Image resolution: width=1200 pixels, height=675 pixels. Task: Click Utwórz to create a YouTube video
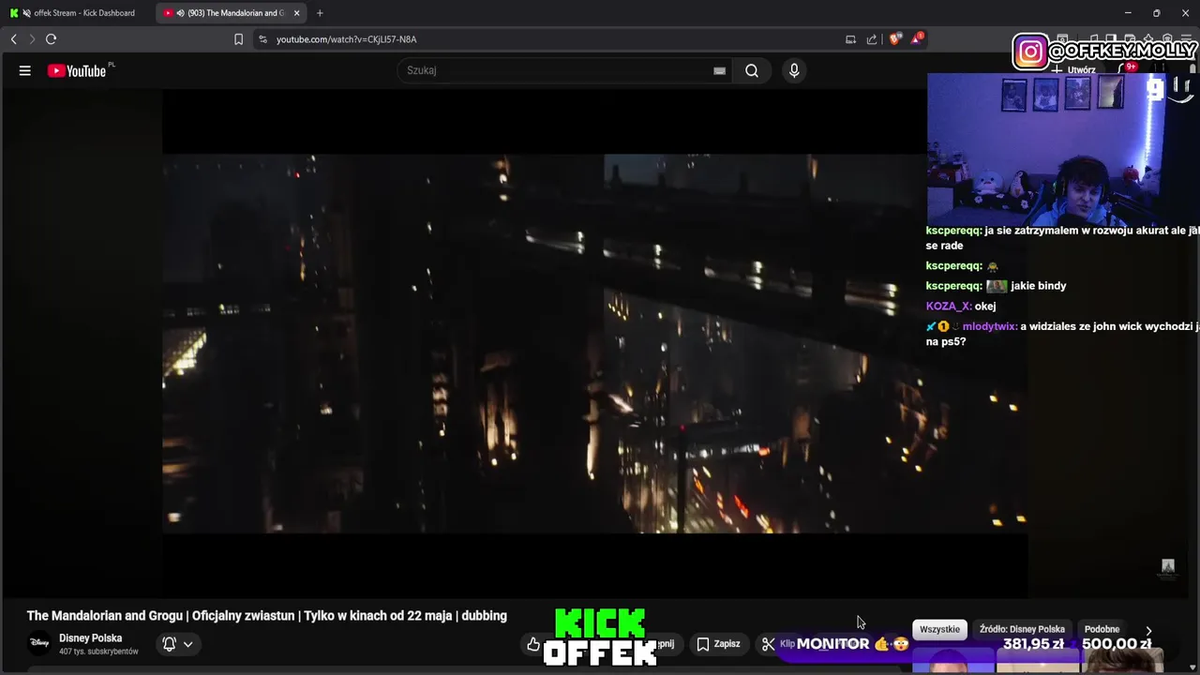(1074, 70)
